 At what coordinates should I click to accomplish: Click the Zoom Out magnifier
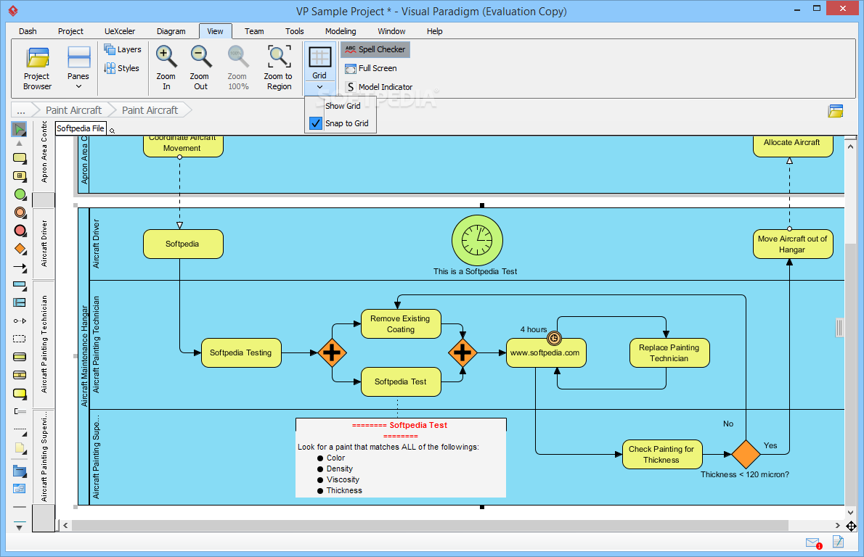click(x=200, y=68)
